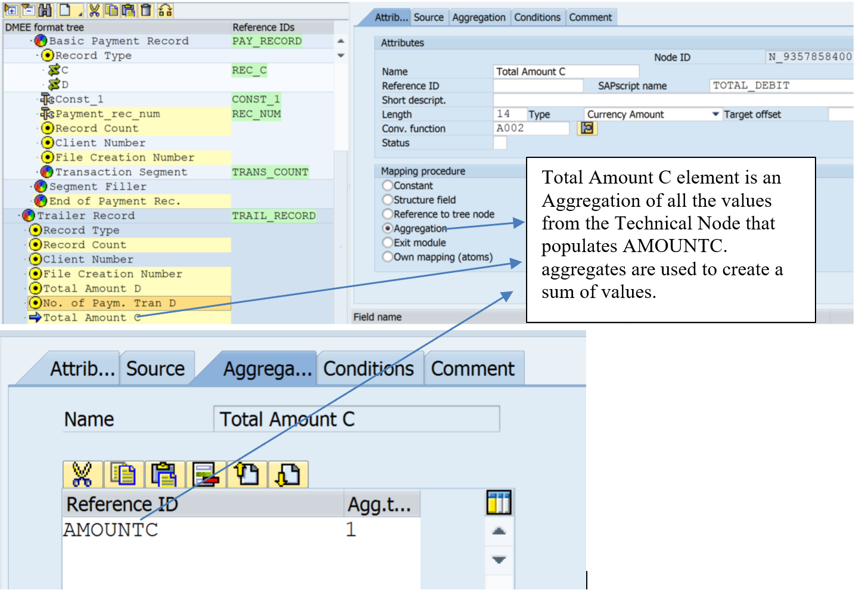The width and height of the screenshot is (859, 593).
Task: Open the small Aggregation tab
Action: [479, 17]
